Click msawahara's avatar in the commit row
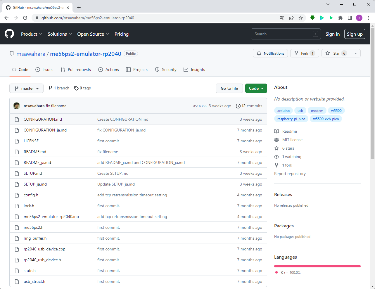375x289 pixels. point(17,106)
